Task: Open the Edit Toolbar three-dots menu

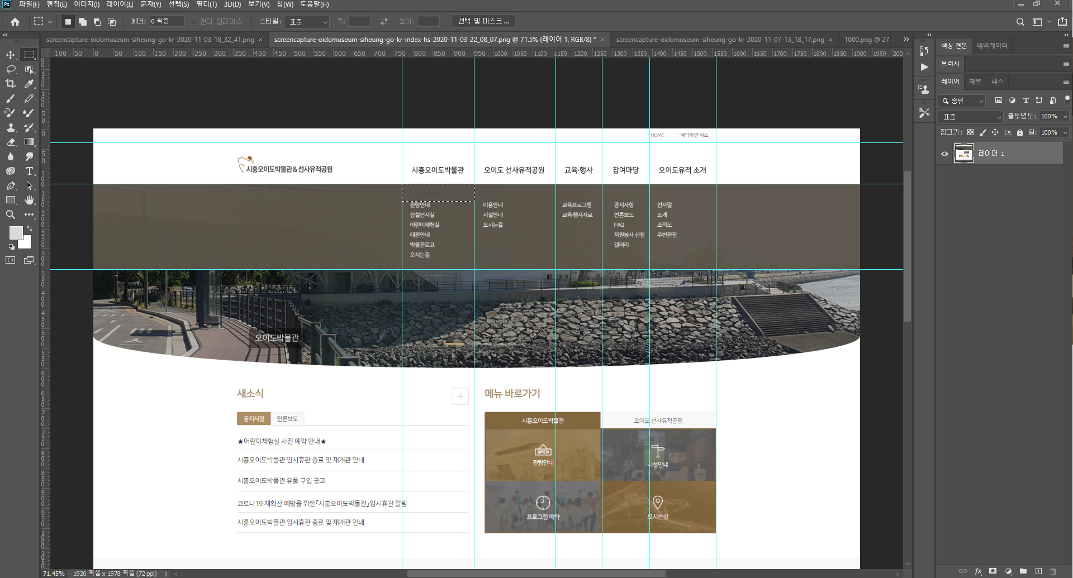Action: coord(29,214)
